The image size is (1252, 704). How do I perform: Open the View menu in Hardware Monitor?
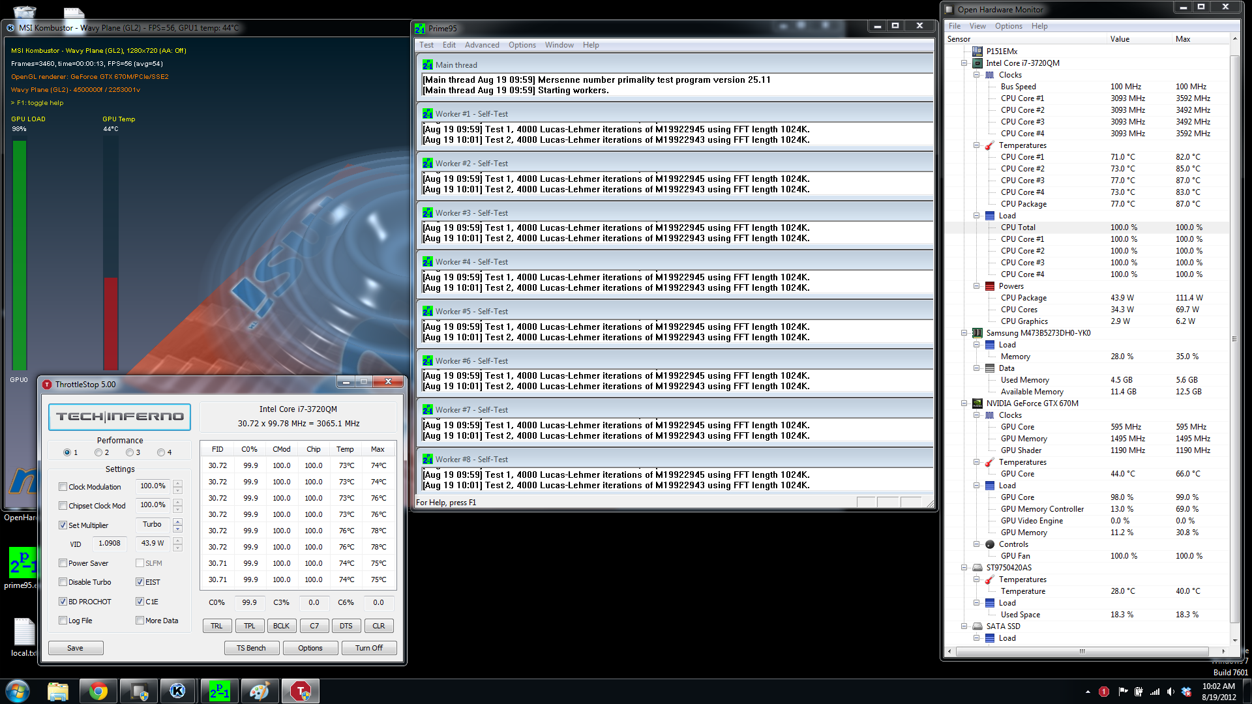coord(977,26)
